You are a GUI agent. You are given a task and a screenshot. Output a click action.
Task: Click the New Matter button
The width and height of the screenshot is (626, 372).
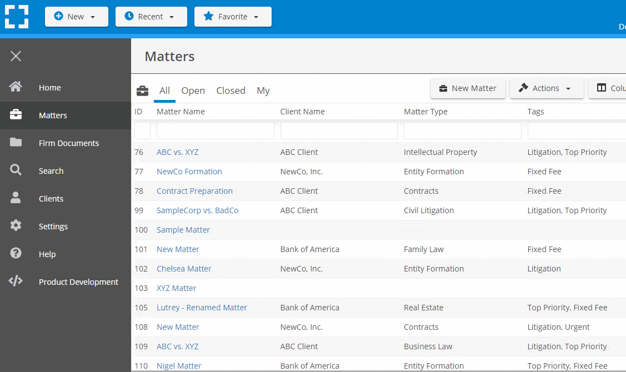click(x=468, y=88)
